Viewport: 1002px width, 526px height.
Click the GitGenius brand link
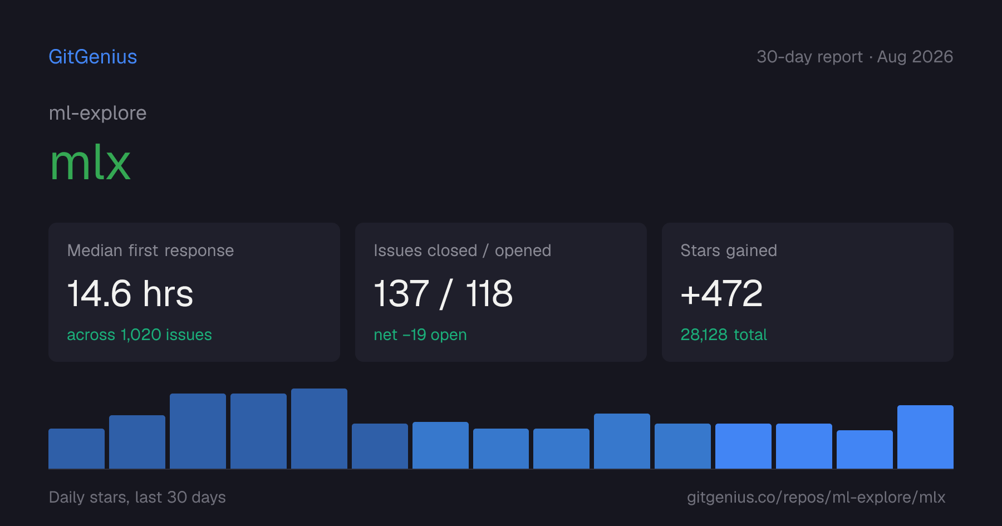pyautogui.click(x=93, y=57)
